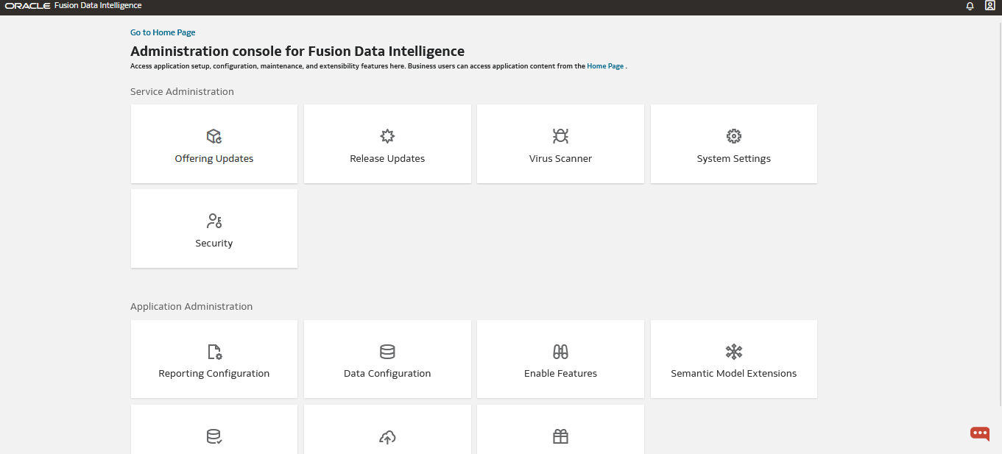
Task: Select the Release Updates label
Action: [x=387, y=158]
